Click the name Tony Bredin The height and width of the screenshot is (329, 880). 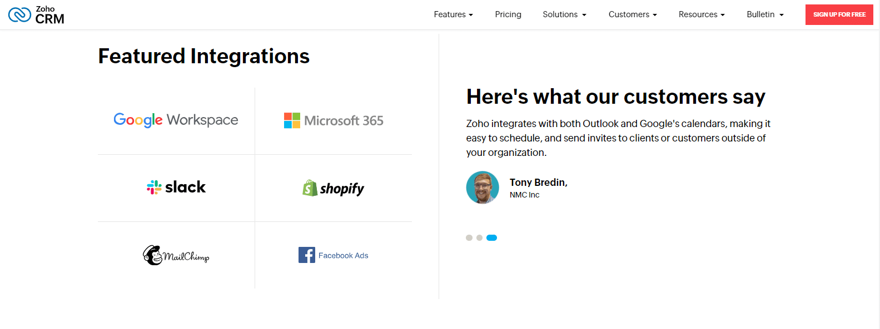[x=538, y=183]
